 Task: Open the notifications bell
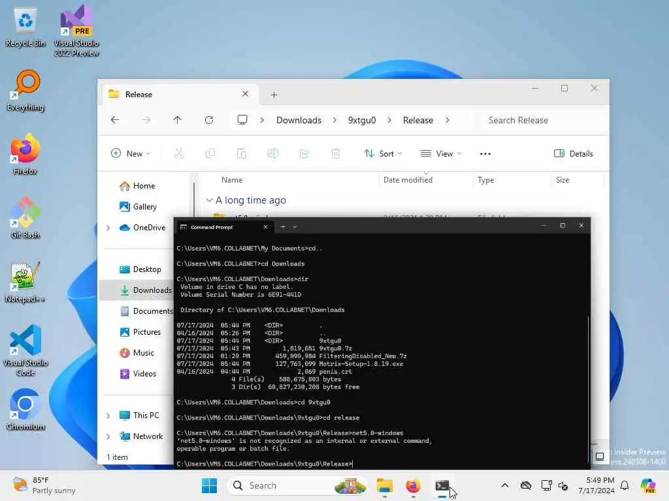coord(625,485)
